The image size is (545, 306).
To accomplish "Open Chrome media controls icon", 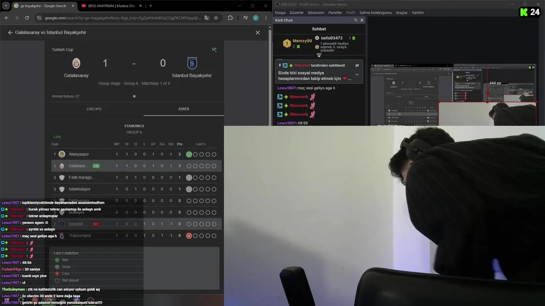I will 246,18.
